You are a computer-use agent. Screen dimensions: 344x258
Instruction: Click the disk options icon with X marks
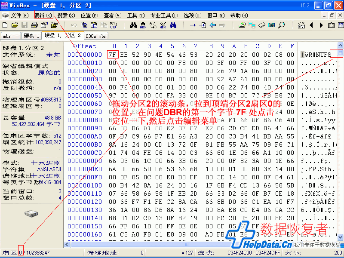pos(301,25)
